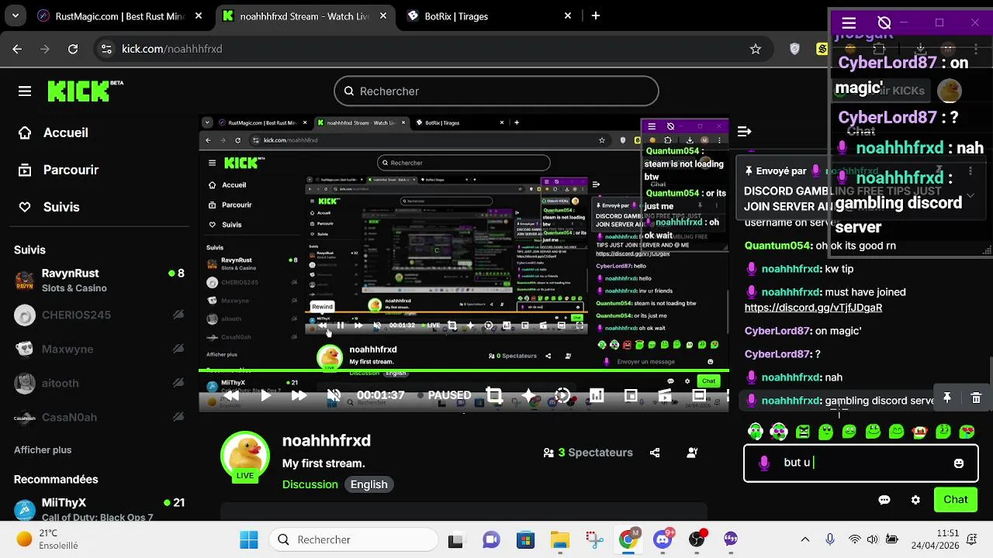
Task: Open chat identity speech bubble icon
Action: [x=884, y=500]
